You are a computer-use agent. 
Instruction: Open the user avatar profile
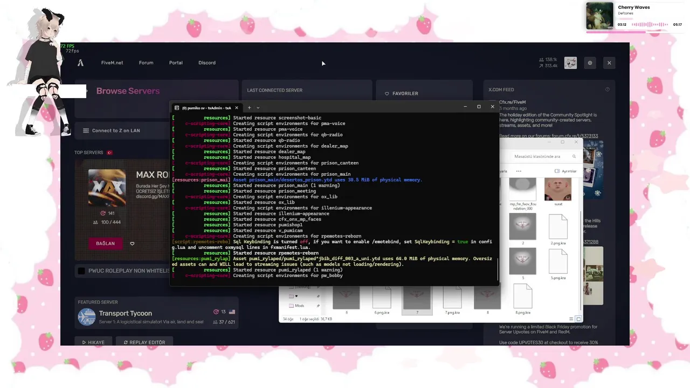570,63
